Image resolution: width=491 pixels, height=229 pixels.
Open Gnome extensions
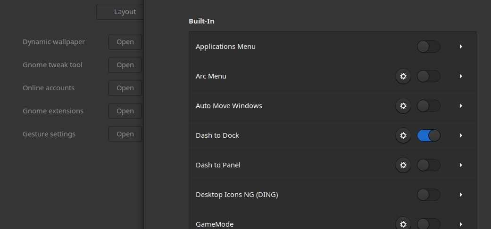pos(125,111)
